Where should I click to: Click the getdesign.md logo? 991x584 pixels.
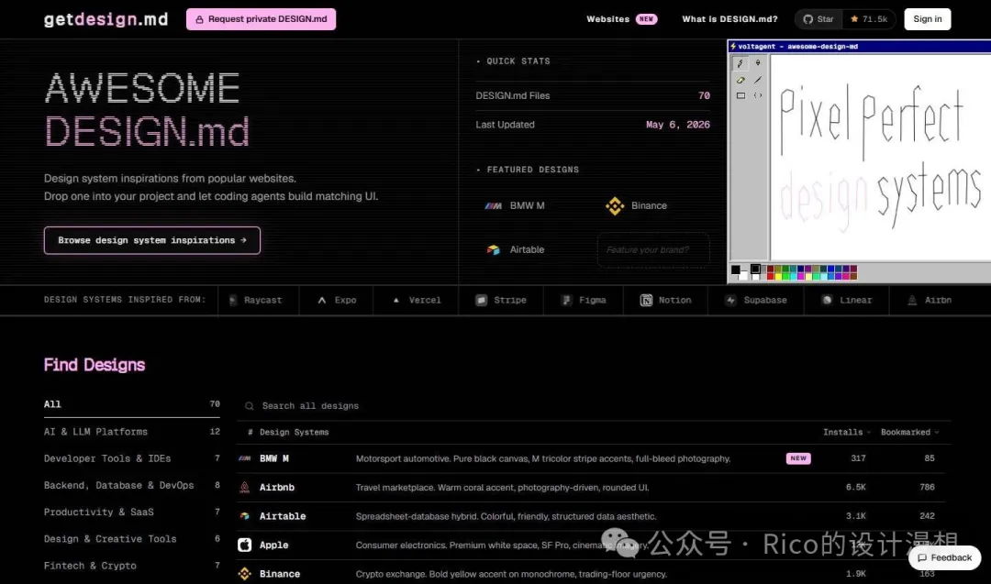pyautogui.click(x=106, y=19)
